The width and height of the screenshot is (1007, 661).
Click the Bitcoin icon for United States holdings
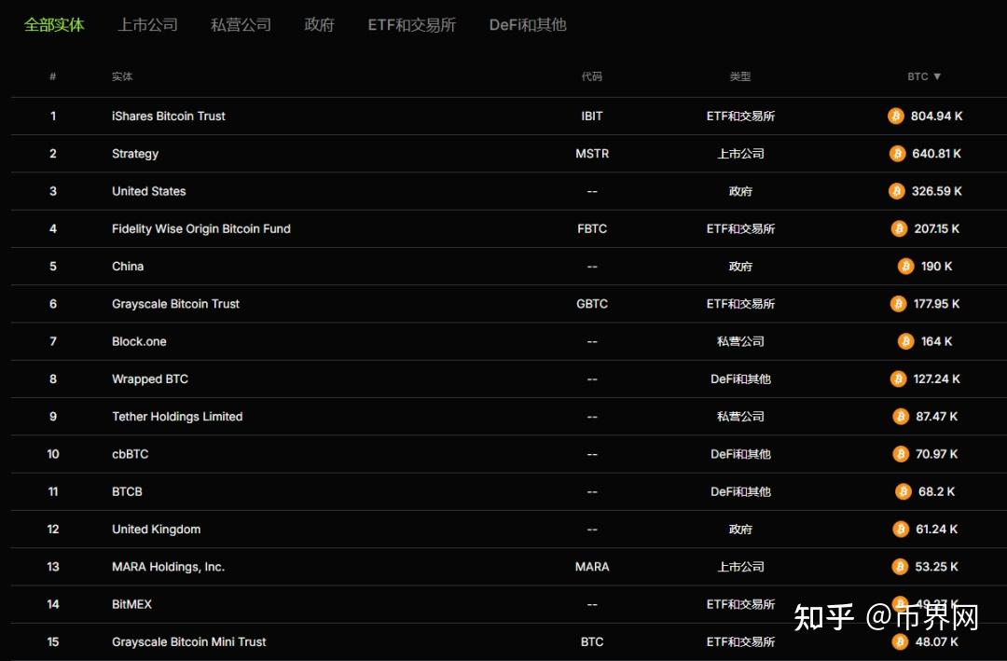coord(896,191)
